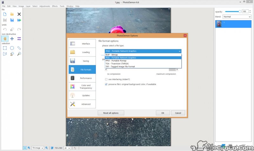The image size is (254, 151).
Task: Open the Image menu
Action: point(21,6)
